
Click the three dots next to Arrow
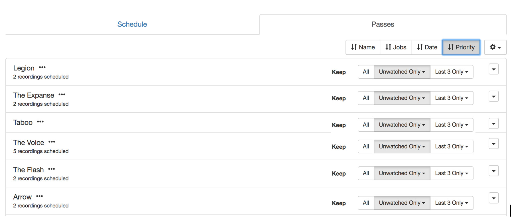point(39,196)
